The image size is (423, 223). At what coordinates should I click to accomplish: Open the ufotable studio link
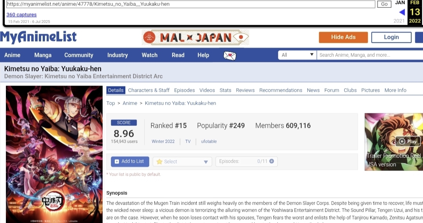209,141
